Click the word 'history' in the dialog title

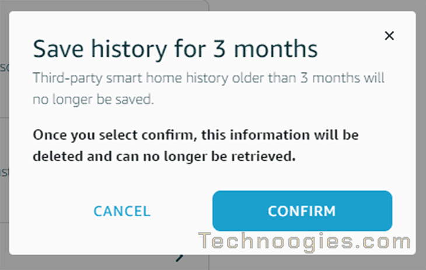[x=129, y=50]
